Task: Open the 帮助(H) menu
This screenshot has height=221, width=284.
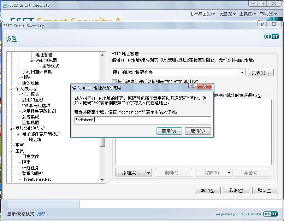Action: (268, 14)
